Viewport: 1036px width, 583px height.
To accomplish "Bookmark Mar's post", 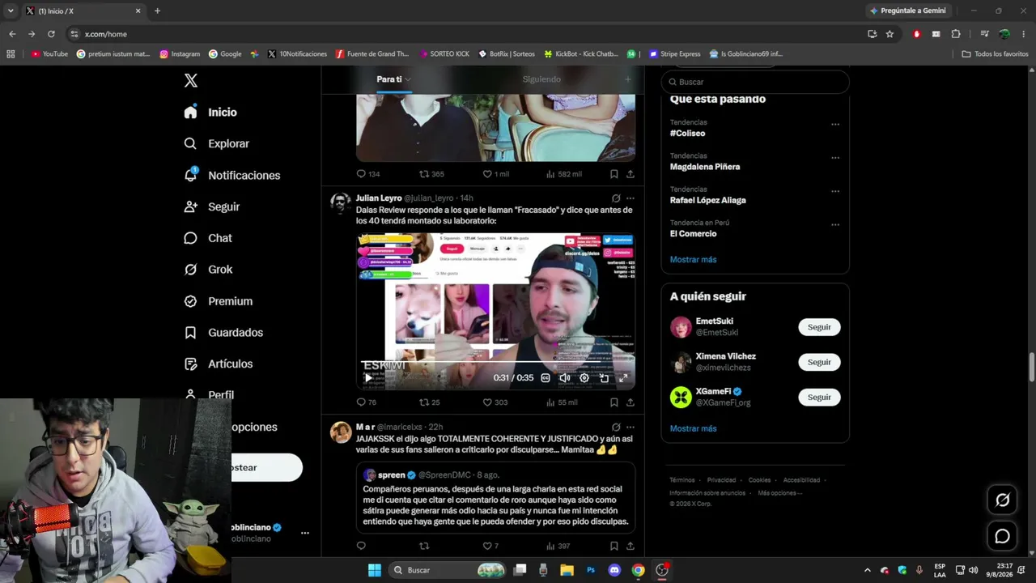I will [x=614, y=546].
